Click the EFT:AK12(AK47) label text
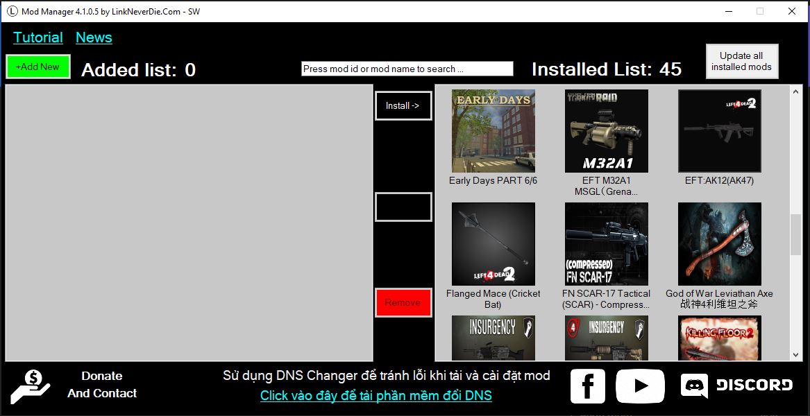 tap(720, 181)
